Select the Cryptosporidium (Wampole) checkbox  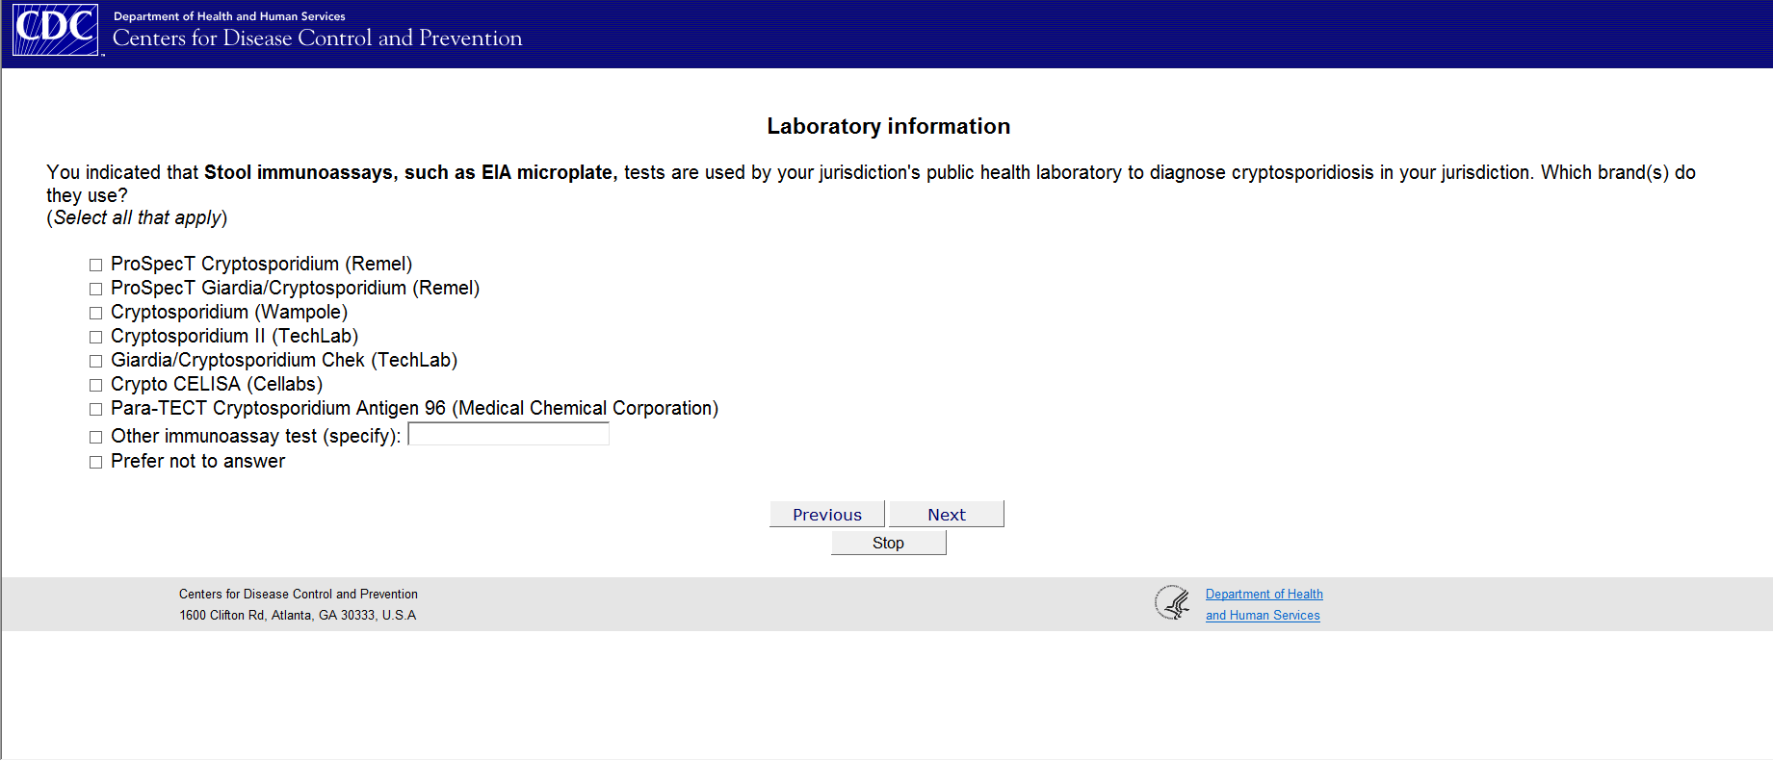pos(95,313)
